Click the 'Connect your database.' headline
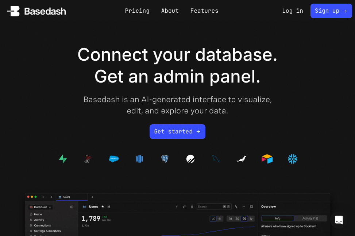This screenshot has width=355, height=236. coord(177,55)
